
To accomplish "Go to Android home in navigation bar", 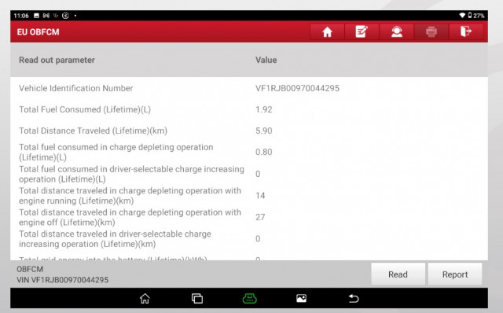I will (145, 299).
